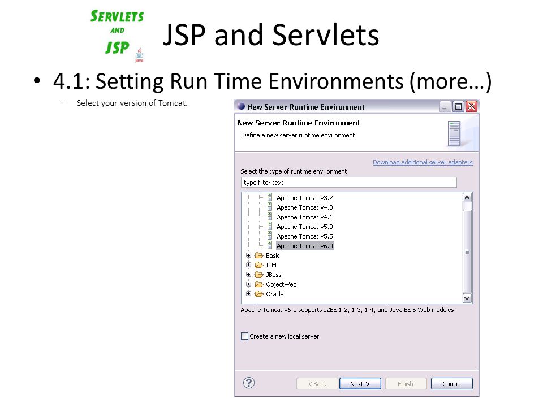Choose Apache Tomcat v4.1 runtime

(305, 217)
